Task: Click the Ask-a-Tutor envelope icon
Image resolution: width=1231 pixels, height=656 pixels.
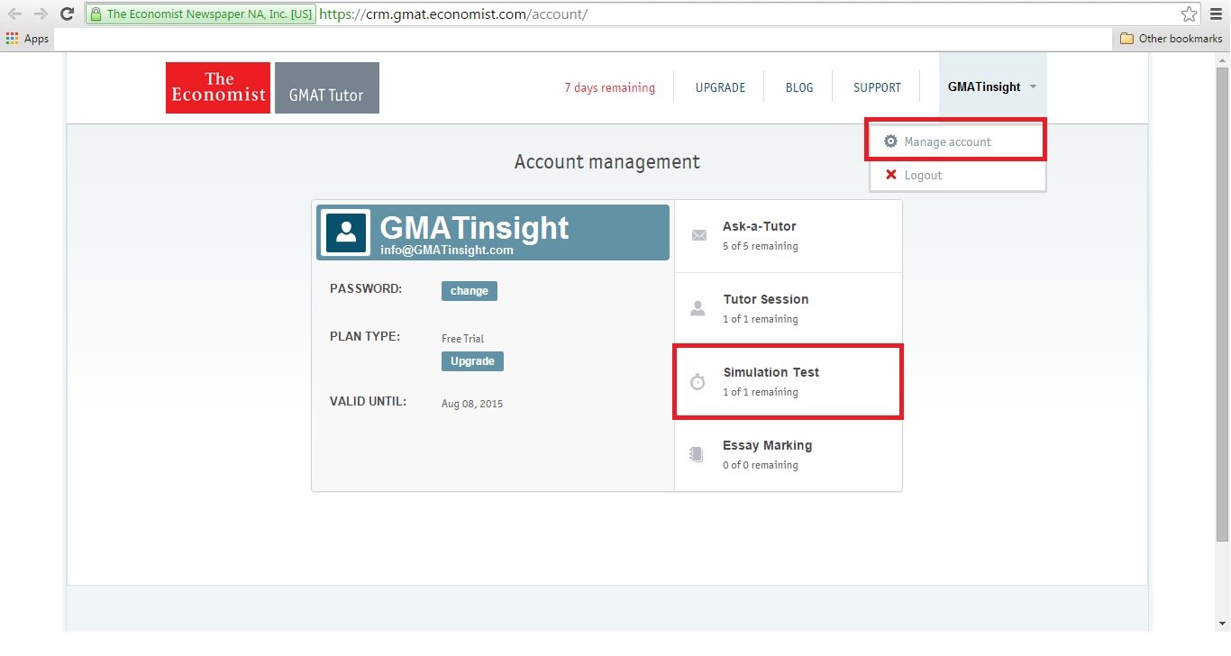Action: pos(698,236)
